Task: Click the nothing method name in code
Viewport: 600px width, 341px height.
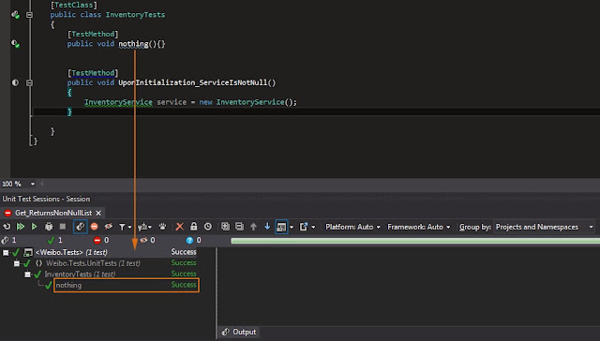Action: pos(133,44)
